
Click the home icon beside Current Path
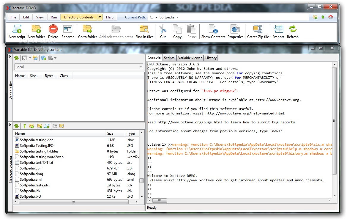coord(331,17)
